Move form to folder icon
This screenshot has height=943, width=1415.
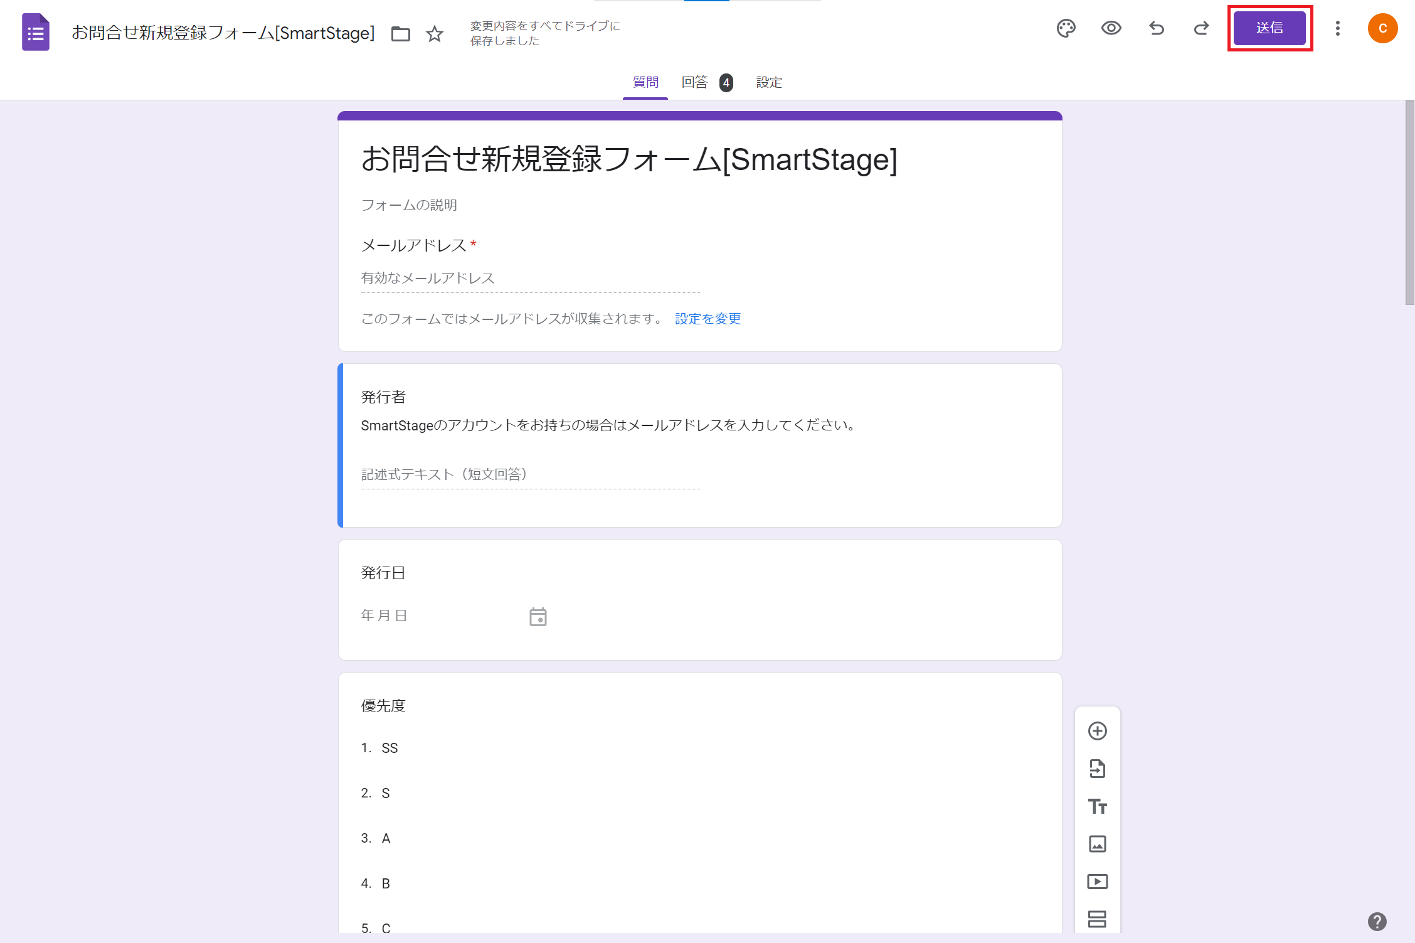(x=401, y=33)
